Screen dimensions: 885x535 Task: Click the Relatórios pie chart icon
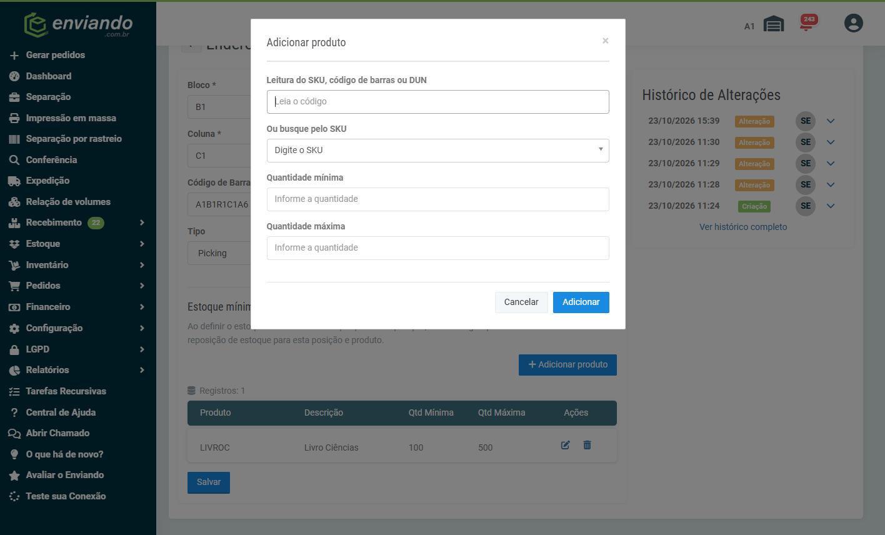coord(14,371)
